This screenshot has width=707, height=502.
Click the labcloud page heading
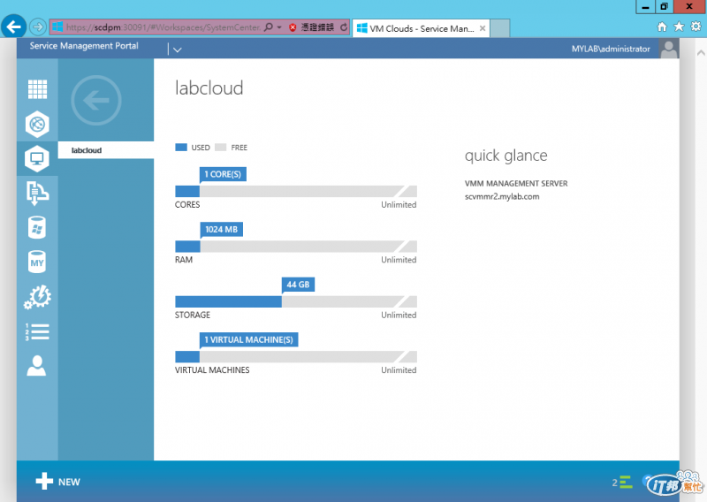(x=209, y=88)
